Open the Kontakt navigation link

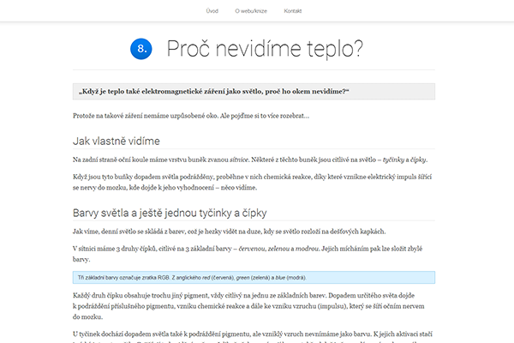[292, 13]
